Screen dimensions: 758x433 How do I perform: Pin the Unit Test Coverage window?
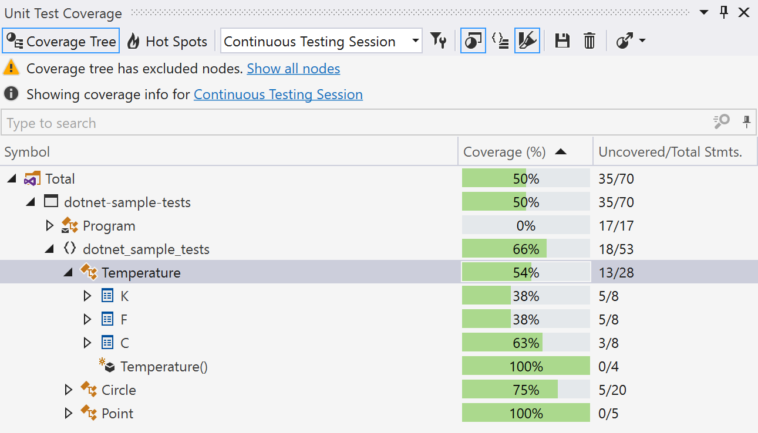point(723,12)
